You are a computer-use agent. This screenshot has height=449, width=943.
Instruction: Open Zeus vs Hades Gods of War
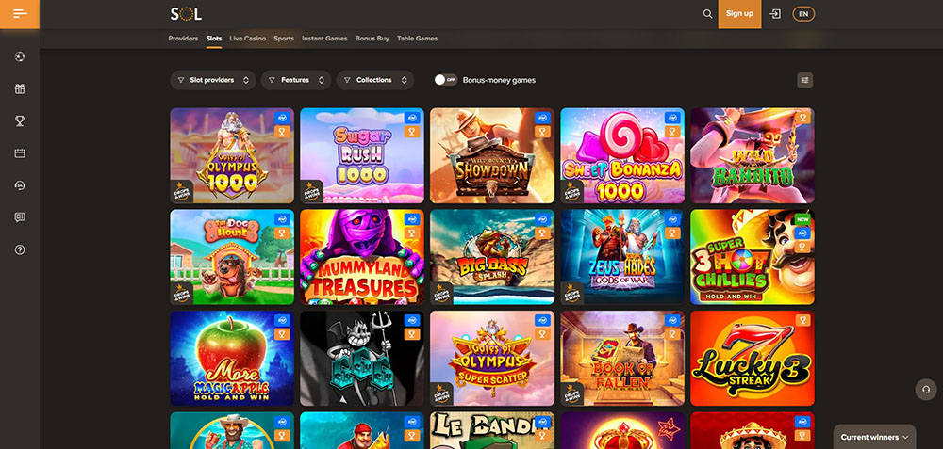622,257
